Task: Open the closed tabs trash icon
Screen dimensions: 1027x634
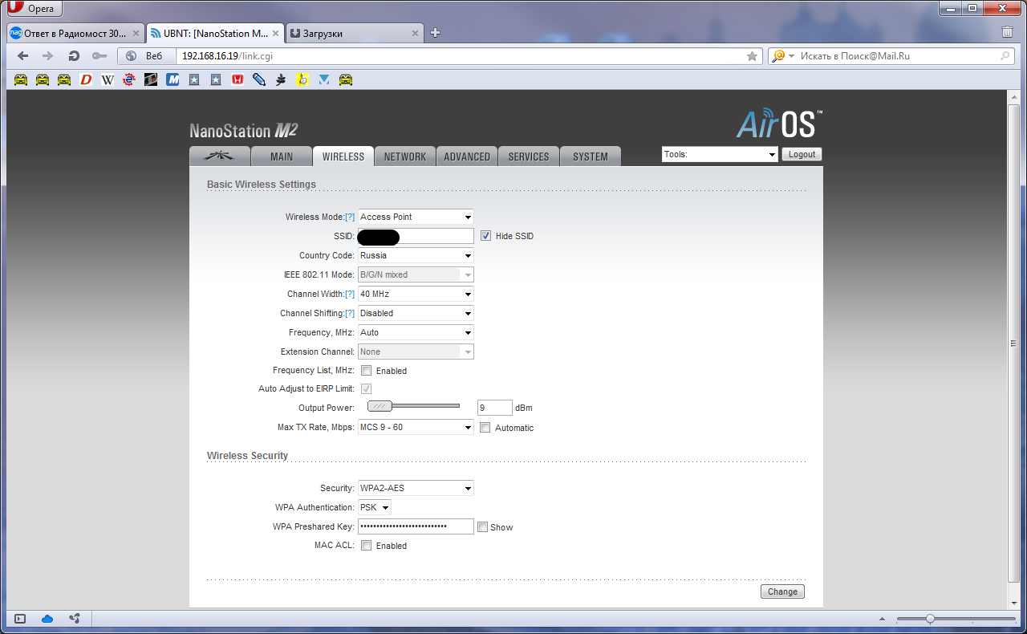Action: click(1008, 33)
